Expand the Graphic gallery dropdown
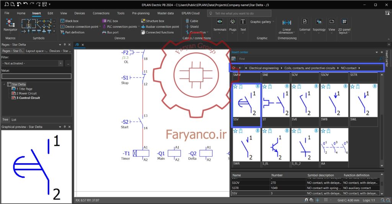392x204 pixels. click(273, 22)
